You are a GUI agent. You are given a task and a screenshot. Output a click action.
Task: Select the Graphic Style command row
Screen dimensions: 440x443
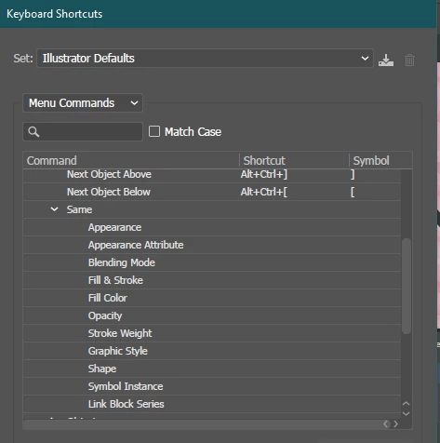tap(212, 351)
